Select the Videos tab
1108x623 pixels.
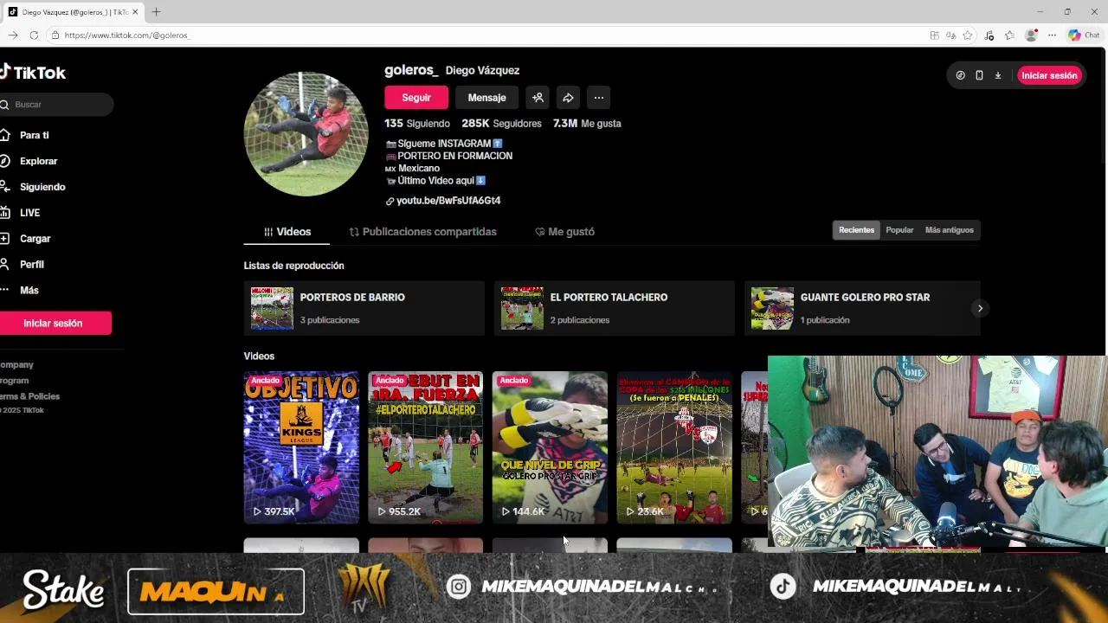[x=287, y=232]
